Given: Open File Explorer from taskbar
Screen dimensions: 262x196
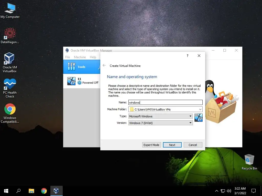Looking at the screenshot, I should pos(31,191).
